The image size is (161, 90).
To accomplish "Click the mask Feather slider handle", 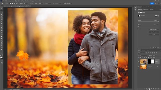I will (x=138, y=26).
